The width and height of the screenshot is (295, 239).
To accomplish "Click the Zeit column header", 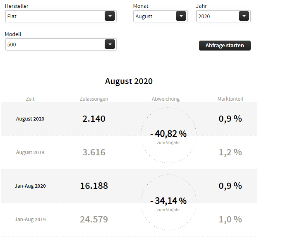I will tap(30, 99).
